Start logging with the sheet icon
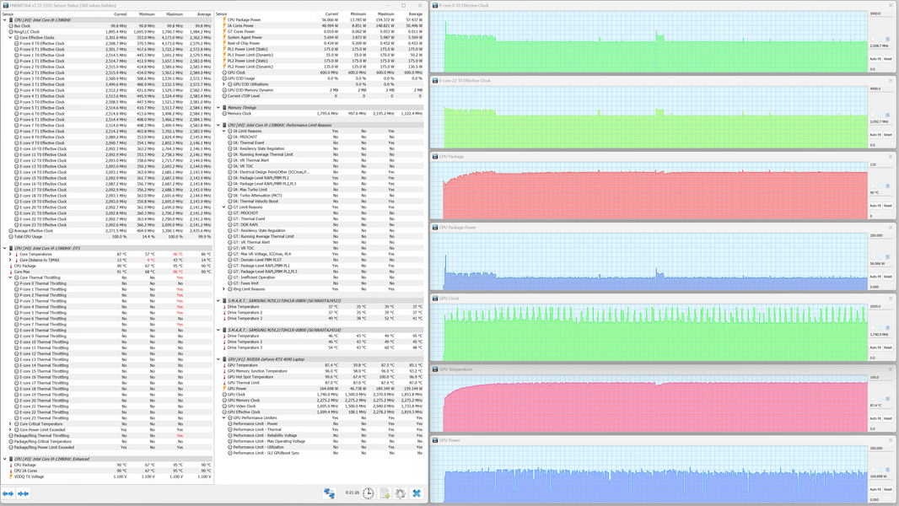The image size is (899, 506). [385, 493]
